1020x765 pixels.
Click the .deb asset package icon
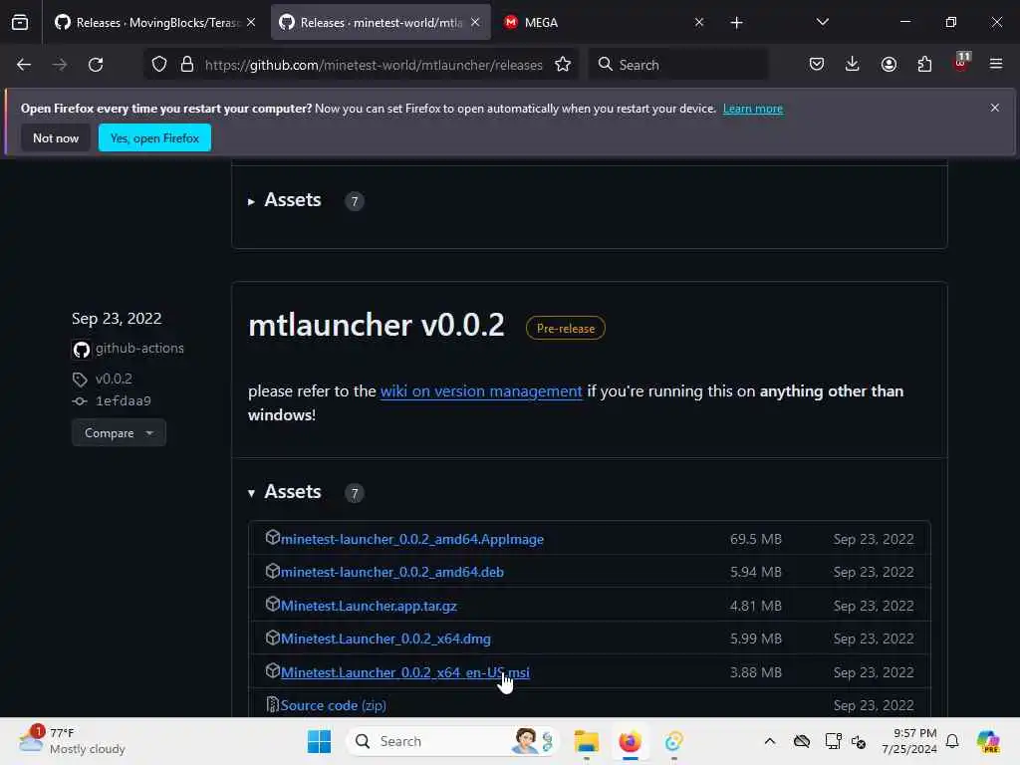tap(273, 571)
